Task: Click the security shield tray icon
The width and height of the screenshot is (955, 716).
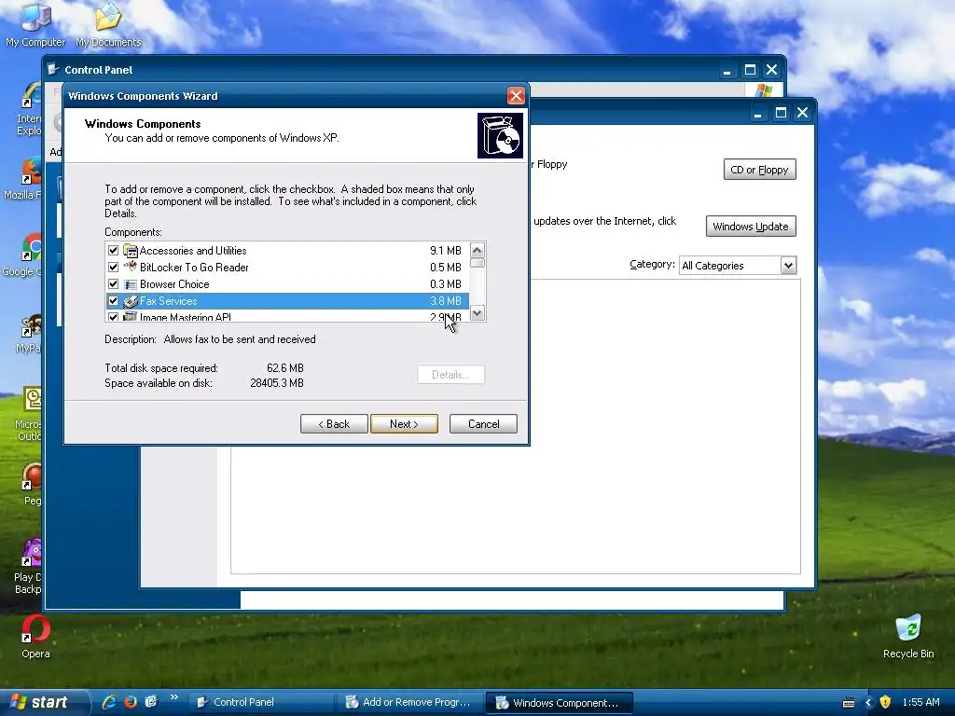Action: tap(885, 702)
